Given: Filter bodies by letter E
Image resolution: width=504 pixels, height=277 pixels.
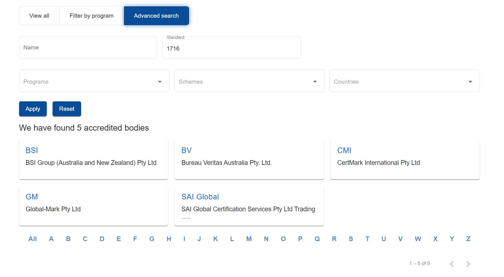Looking at the screenshot, I should 119,239.
